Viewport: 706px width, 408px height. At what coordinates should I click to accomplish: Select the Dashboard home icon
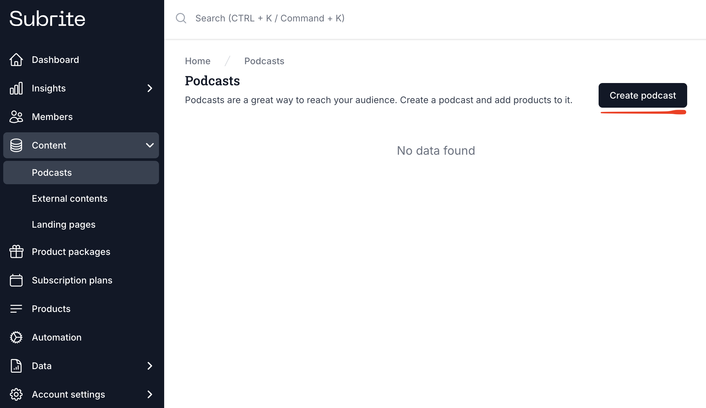[16, 60]
